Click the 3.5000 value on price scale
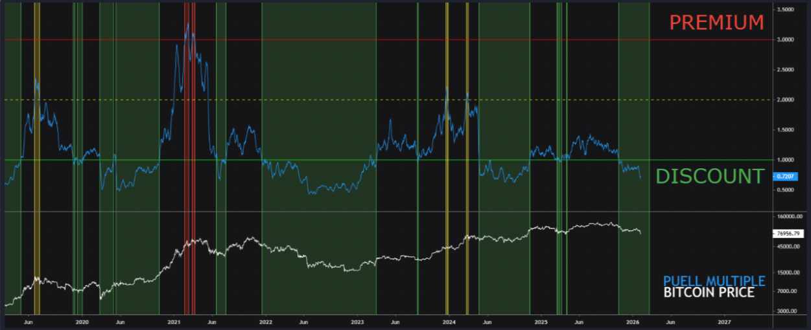This screenshot has width=811, height=330. (x=786, y=10)
